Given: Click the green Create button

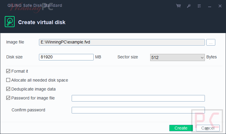Looking at the screenshot, I should click(x=181, y=128).
